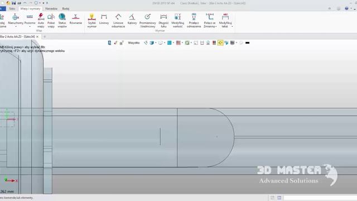The height and width of the screenshot is (201, 357).
Task: Click Modyfikuj wartość tool
Action: [x=177, y=21]
